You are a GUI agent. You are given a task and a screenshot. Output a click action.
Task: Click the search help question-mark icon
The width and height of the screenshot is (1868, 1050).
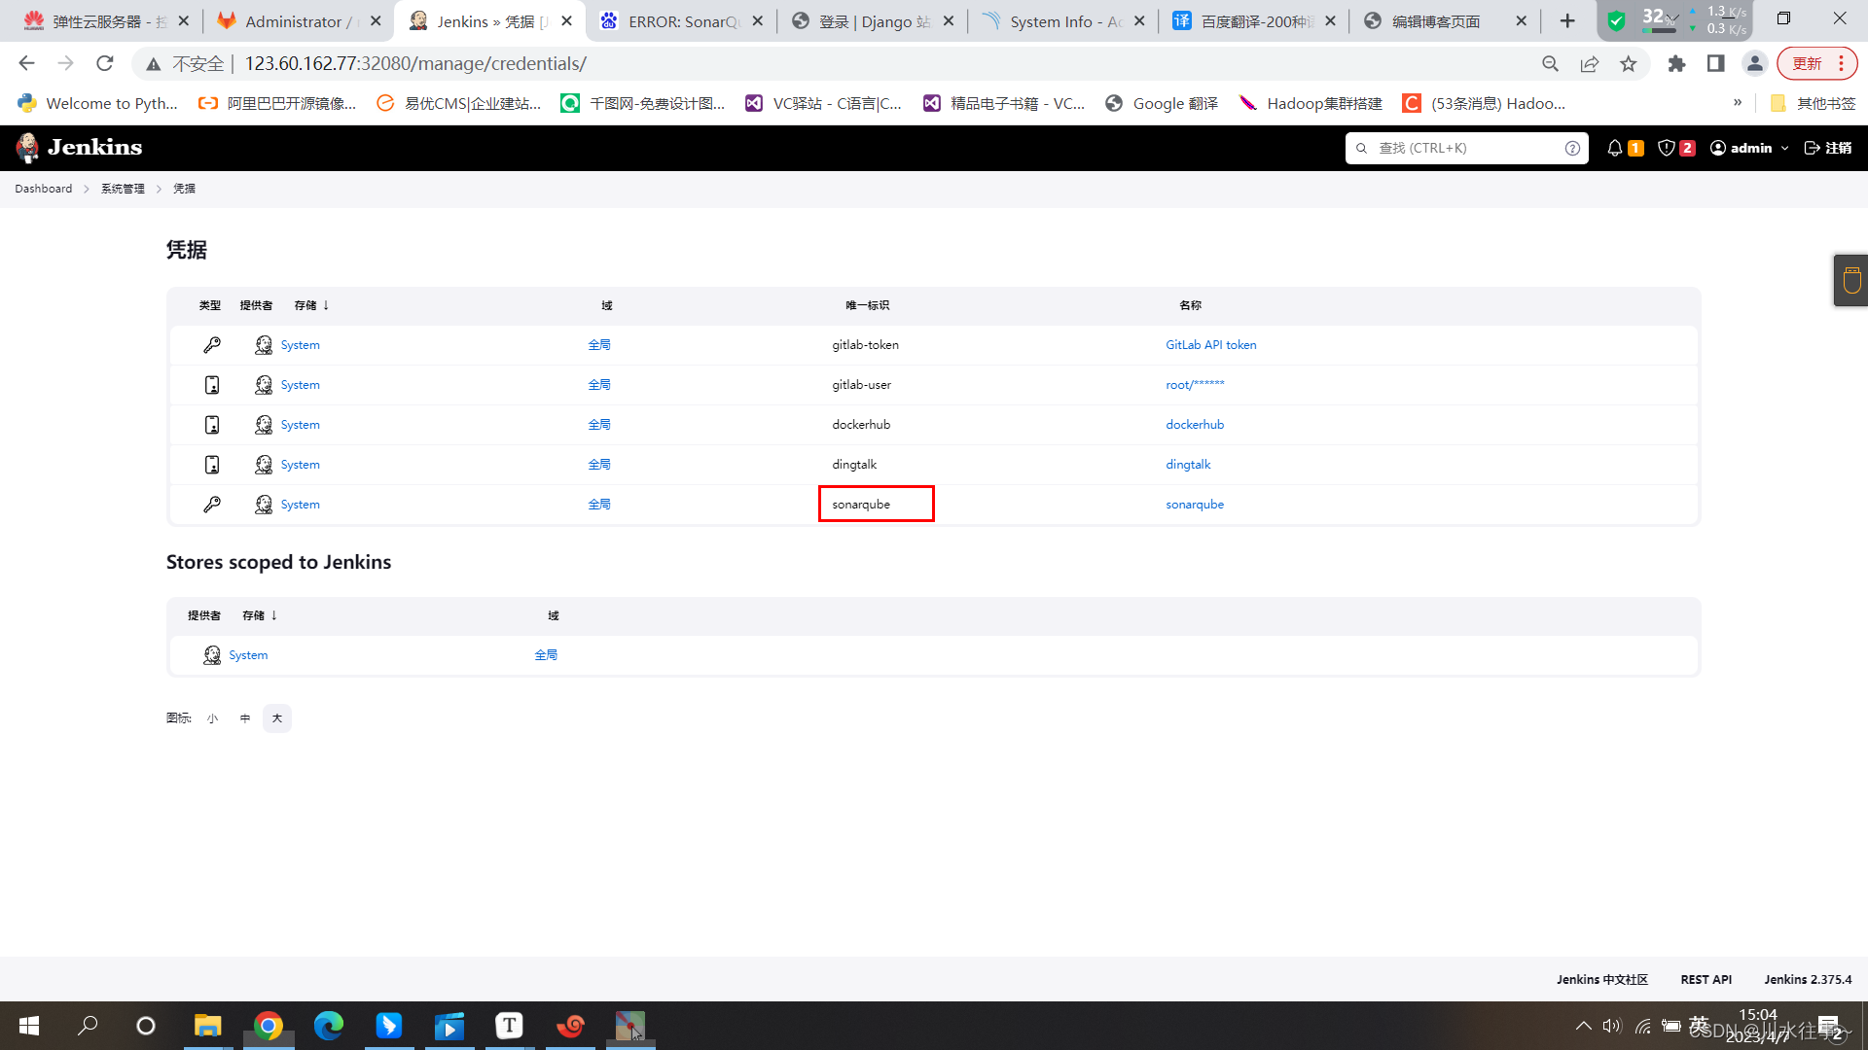(1572, 148)
